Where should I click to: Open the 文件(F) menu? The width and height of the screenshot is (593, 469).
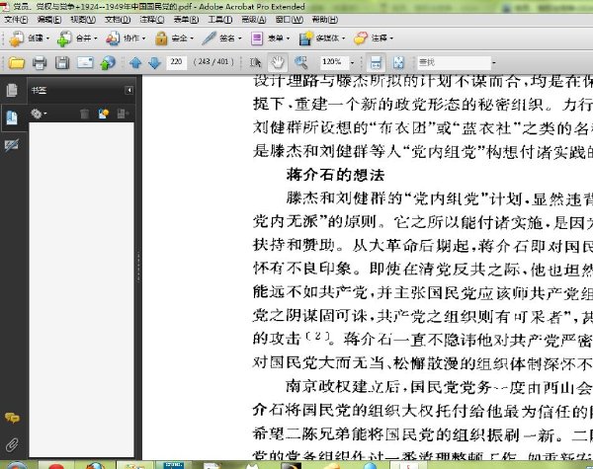16,20
